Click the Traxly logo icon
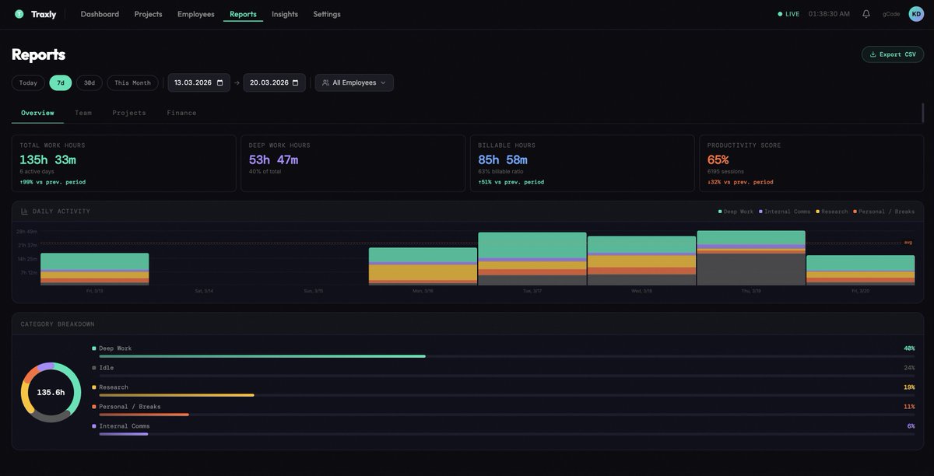This screenshot has width=934, height=476. click(19, 14)
